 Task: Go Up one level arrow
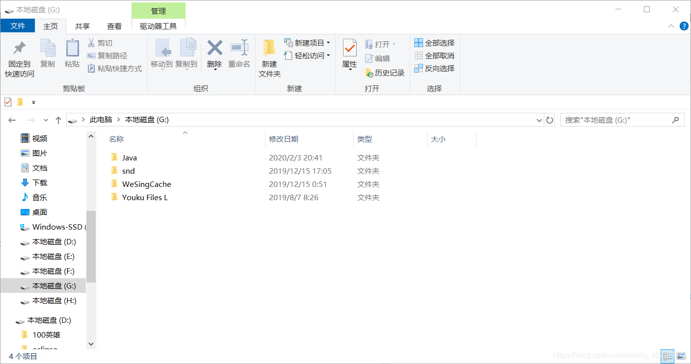58,120
